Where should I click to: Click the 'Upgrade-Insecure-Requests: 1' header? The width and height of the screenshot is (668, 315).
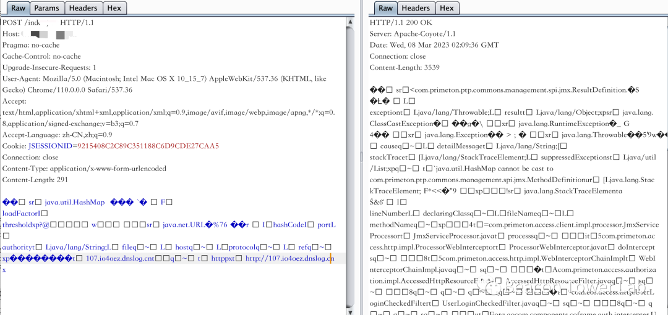point(49,67)
